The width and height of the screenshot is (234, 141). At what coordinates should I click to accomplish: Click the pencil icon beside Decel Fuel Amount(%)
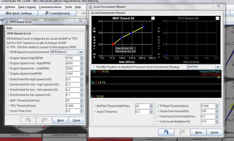pos(157,111)
